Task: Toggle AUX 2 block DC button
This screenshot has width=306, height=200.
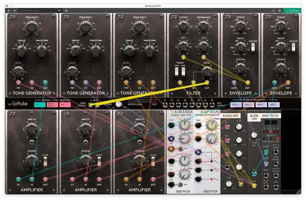Action: pos(248,105)
